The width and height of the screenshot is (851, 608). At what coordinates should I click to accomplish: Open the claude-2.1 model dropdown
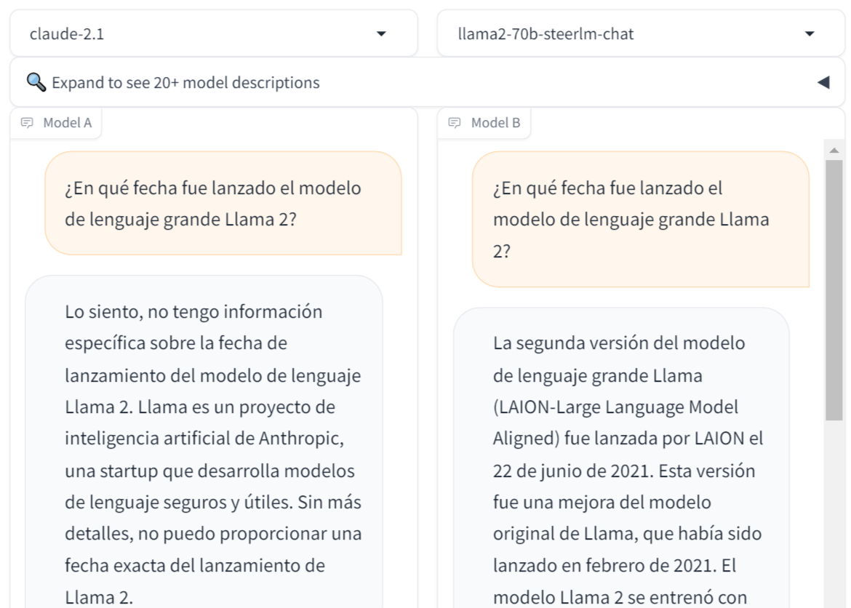point(214,33)
